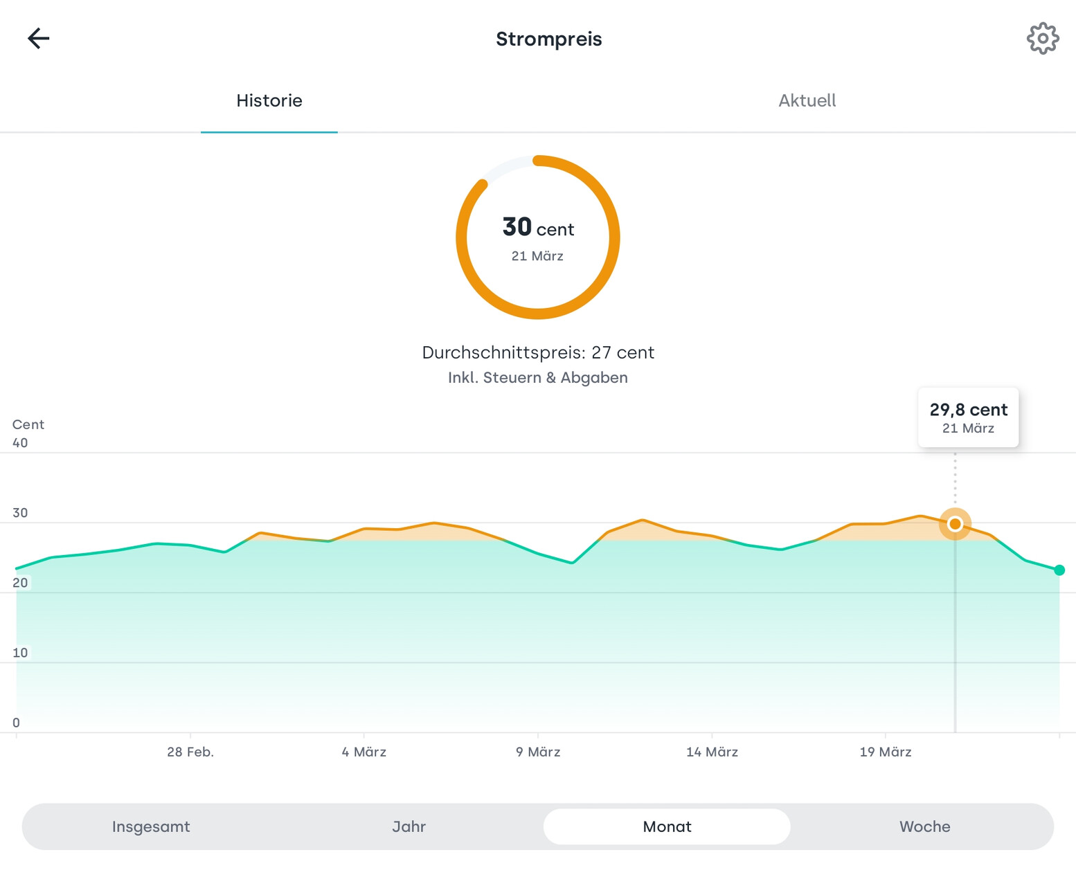This screenshot has width=1076, height=886.
Task: Select the Monat range segment
Action: tap(667, 826)
